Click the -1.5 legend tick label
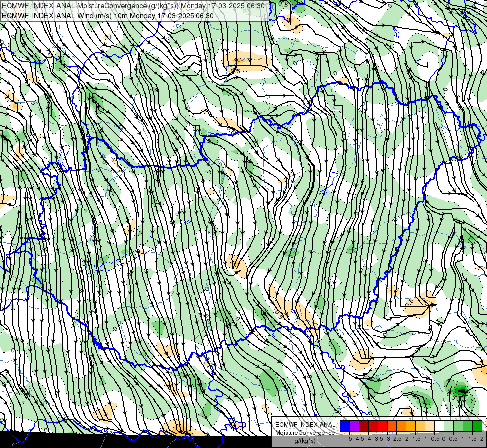This screenshot has width=487, height=448. (415, 439)
